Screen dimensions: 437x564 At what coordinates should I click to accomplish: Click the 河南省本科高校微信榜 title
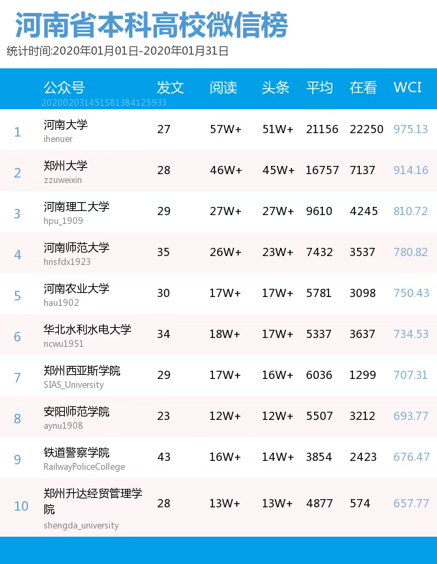[x=152, y=26]
